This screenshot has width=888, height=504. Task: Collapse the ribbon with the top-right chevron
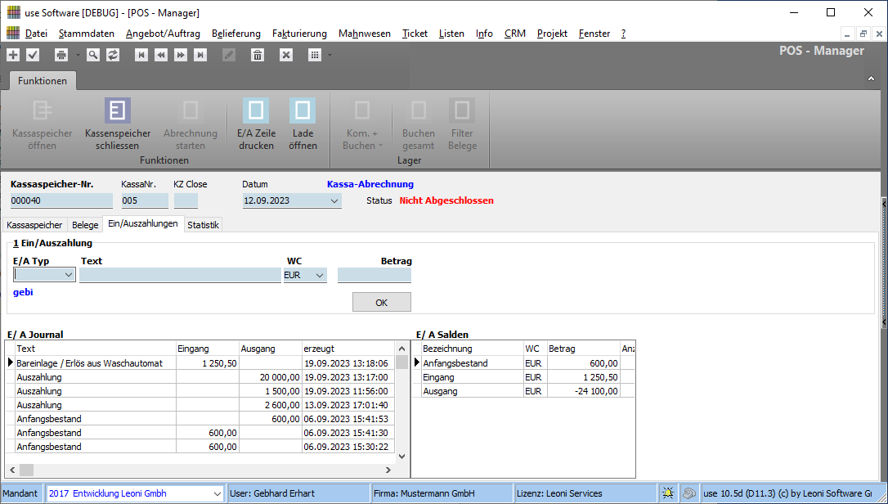pyautogui.click(x=871, y=79)
